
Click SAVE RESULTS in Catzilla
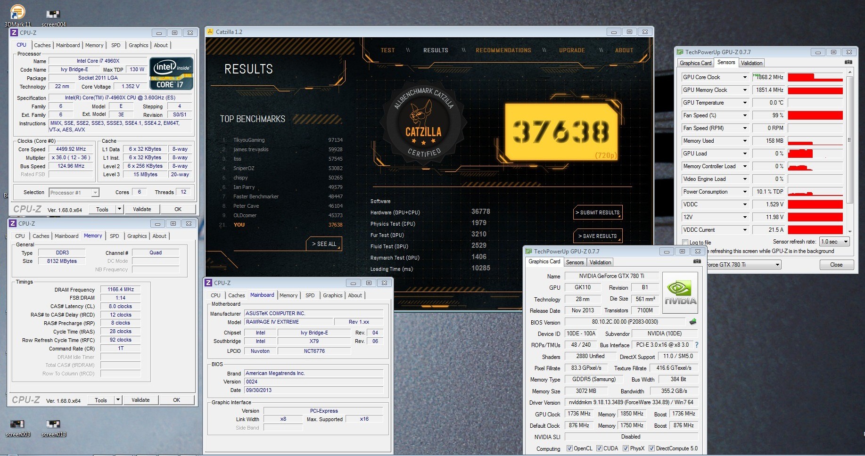tap(598, 236)
